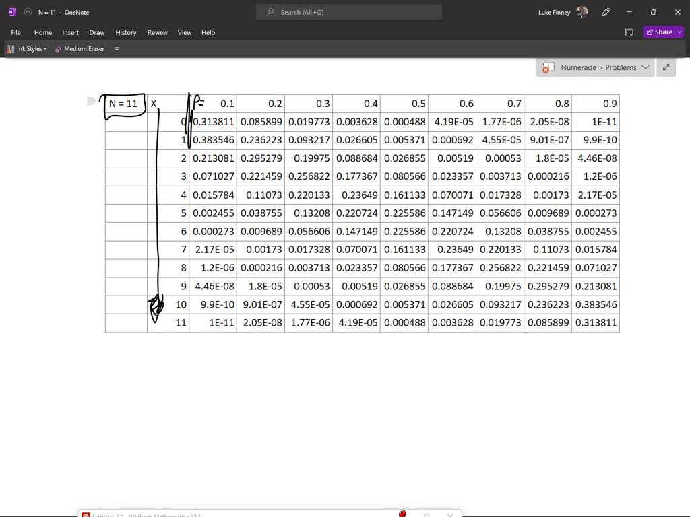This screenshot has height=517, width=690.
Task: Expand the Numerade > Problems breadcrumb dropdown
Action: [x=646, y=67]
